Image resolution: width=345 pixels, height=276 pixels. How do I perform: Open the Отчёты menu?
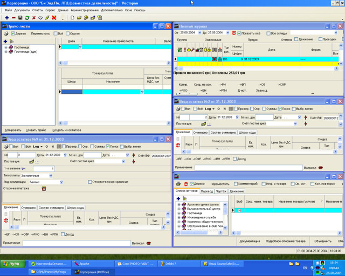pyautogui.click(x=37, y=10)
